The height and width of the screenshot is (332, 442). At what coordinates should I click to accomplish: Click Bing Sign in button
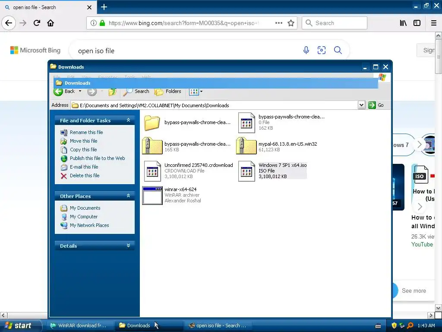(x=426, y=50)
